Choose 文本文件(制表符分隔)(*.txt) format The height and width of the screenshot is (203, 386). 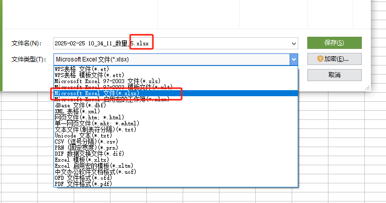click(176, 129)
